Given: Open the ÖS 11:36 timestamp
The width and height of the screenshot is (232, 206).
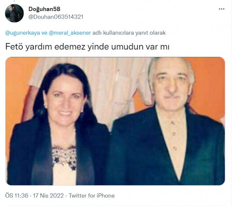Looking at the screenshot, I should coord(17,196).
